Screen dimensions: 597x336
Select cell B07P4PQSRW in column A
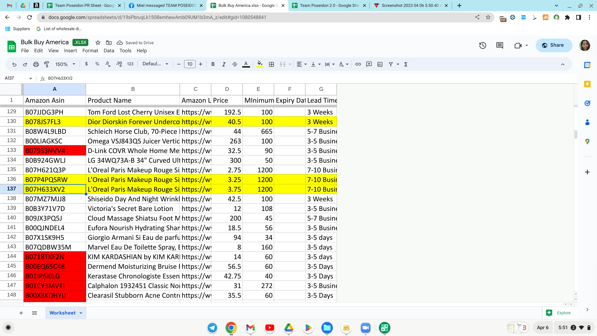[x=55, y=180]
